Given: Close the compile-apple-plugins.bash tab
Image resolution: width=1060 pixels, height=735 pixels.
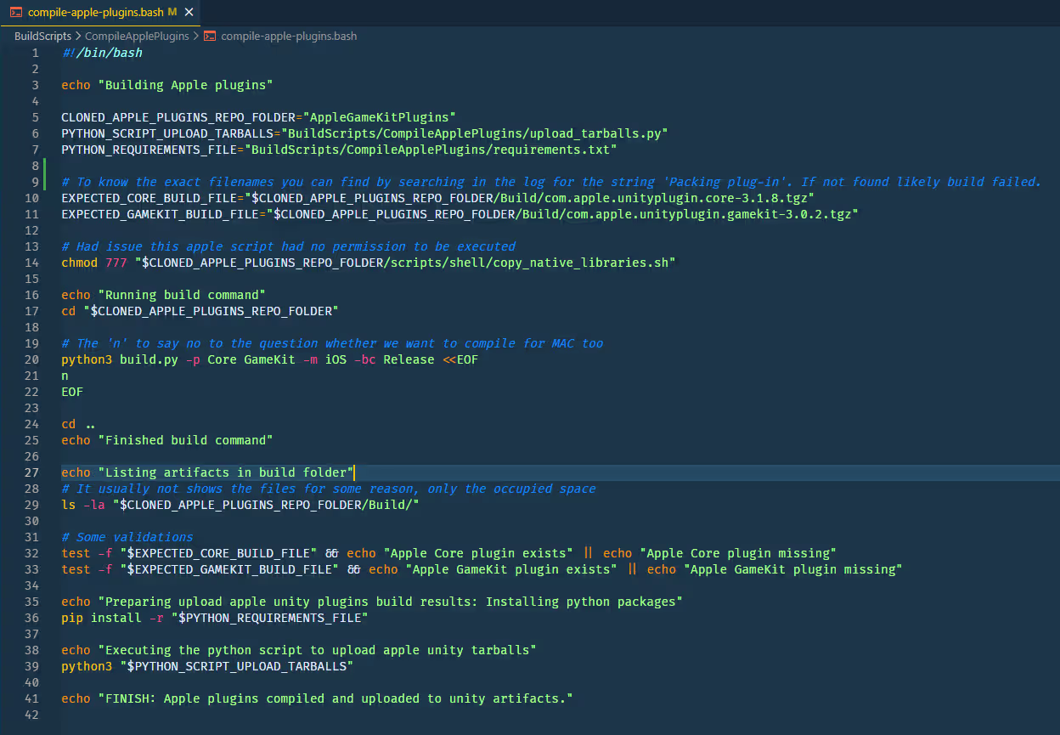Looking at the screenshot, I should click(x=189, y=12).
